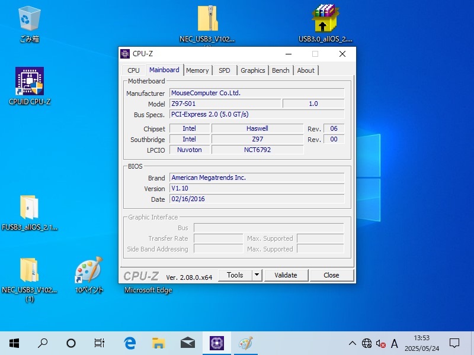
Task: Select CPU-Z taskbar button
Action: pos(217,343)
